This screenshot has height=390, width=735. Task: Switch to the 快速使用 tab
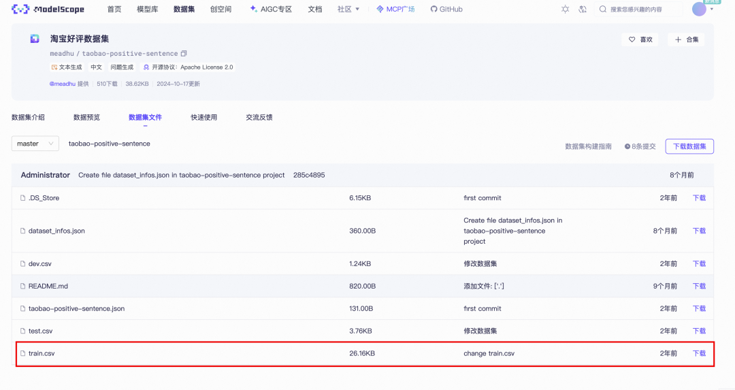pos(204,117)
